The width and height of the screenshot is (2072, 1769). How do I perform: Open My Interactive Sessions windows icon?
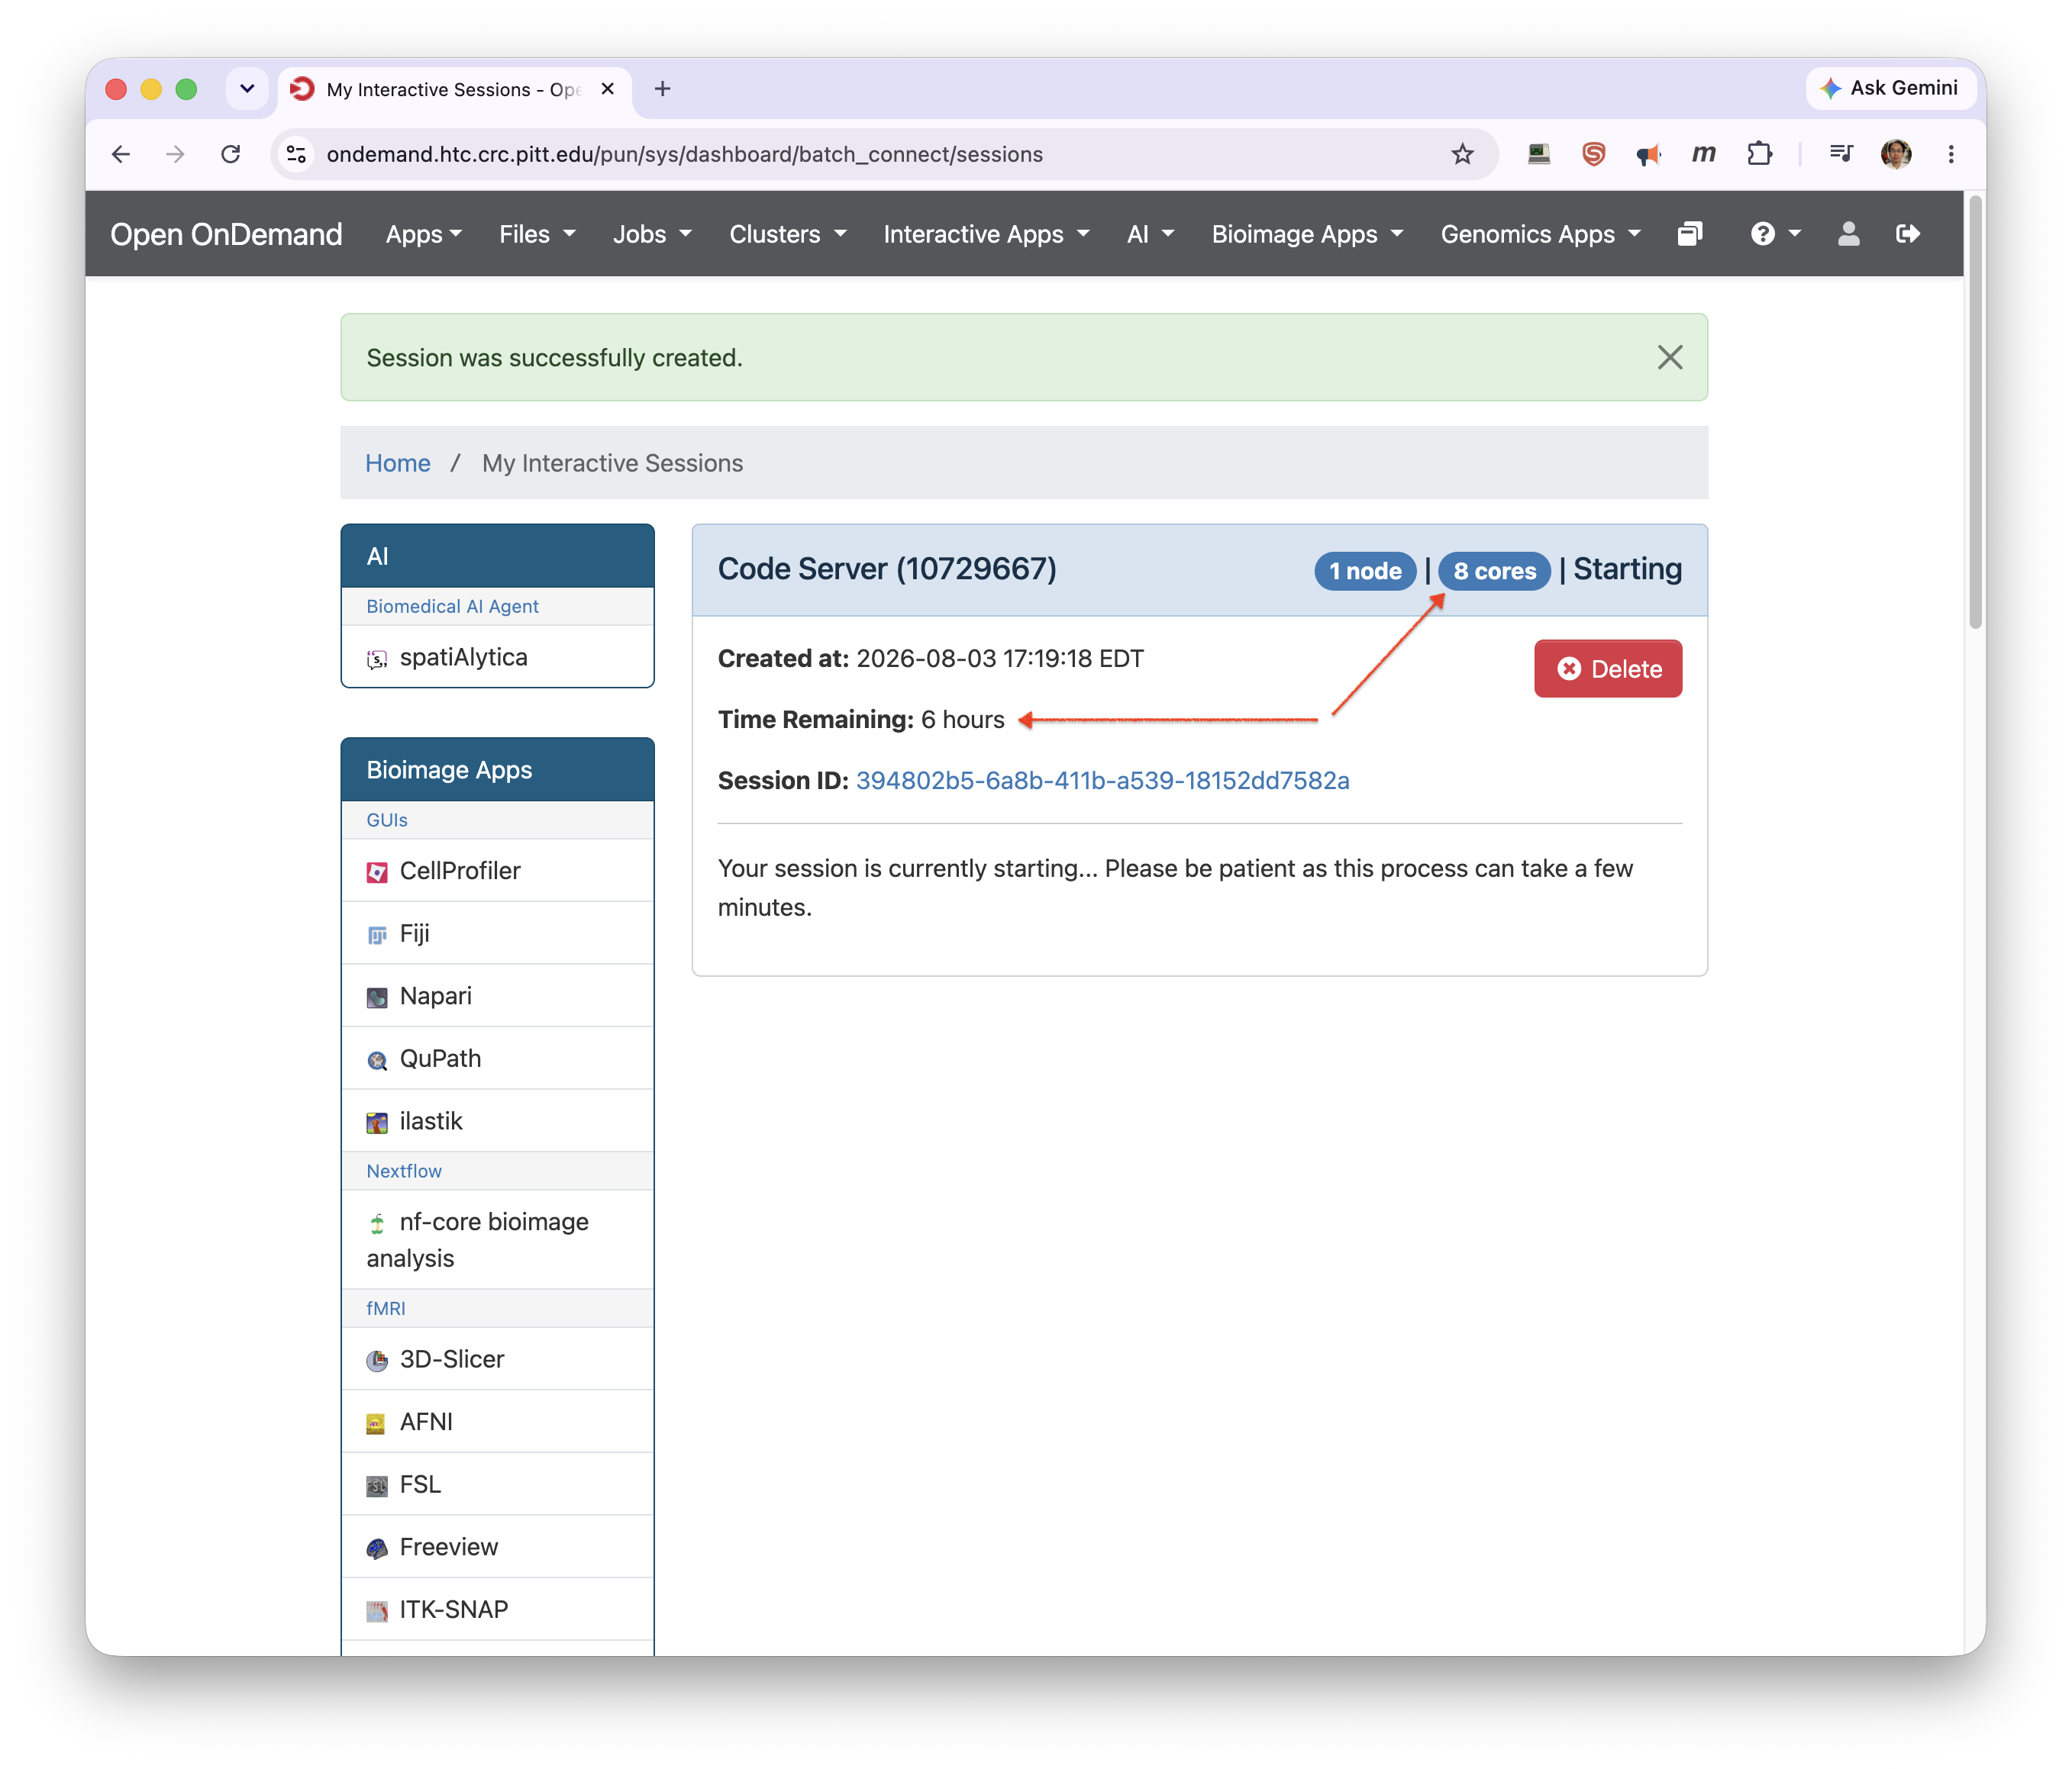tap(1689, 234)
